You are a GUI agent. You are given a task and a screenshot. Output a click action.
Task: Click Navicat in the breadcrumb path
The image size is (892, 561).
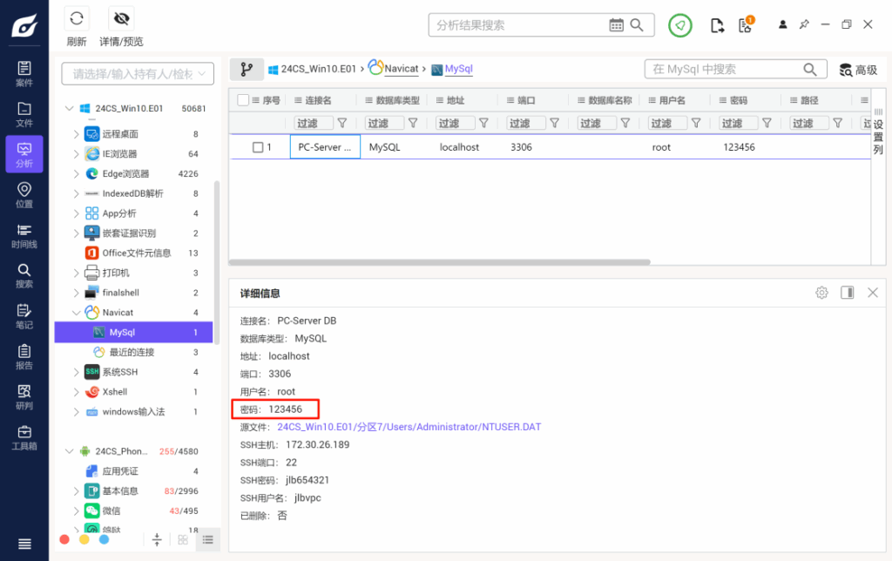(402, 69)
